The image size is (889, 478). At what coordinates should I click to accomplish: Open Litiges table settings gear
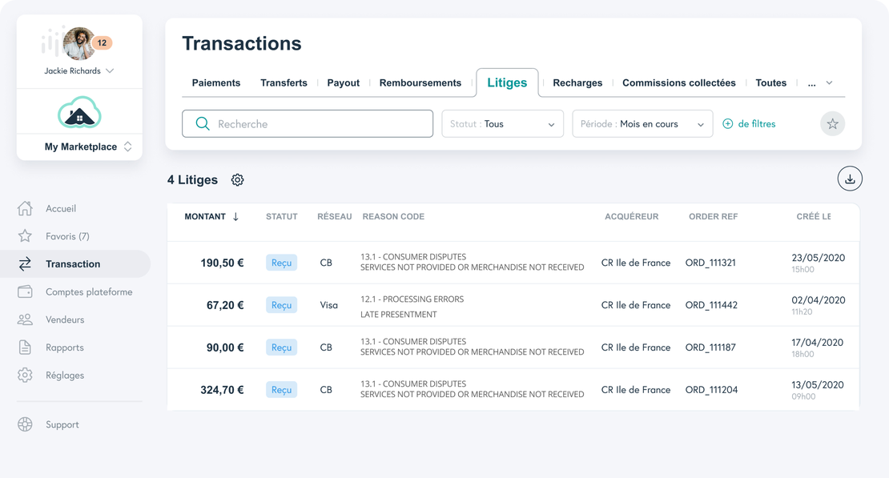237,180
